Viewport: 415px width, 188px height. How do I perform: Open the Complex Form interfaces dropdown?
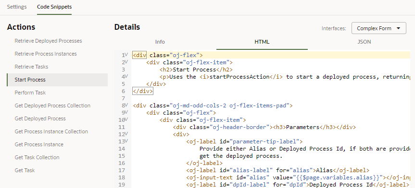point(379,28)
